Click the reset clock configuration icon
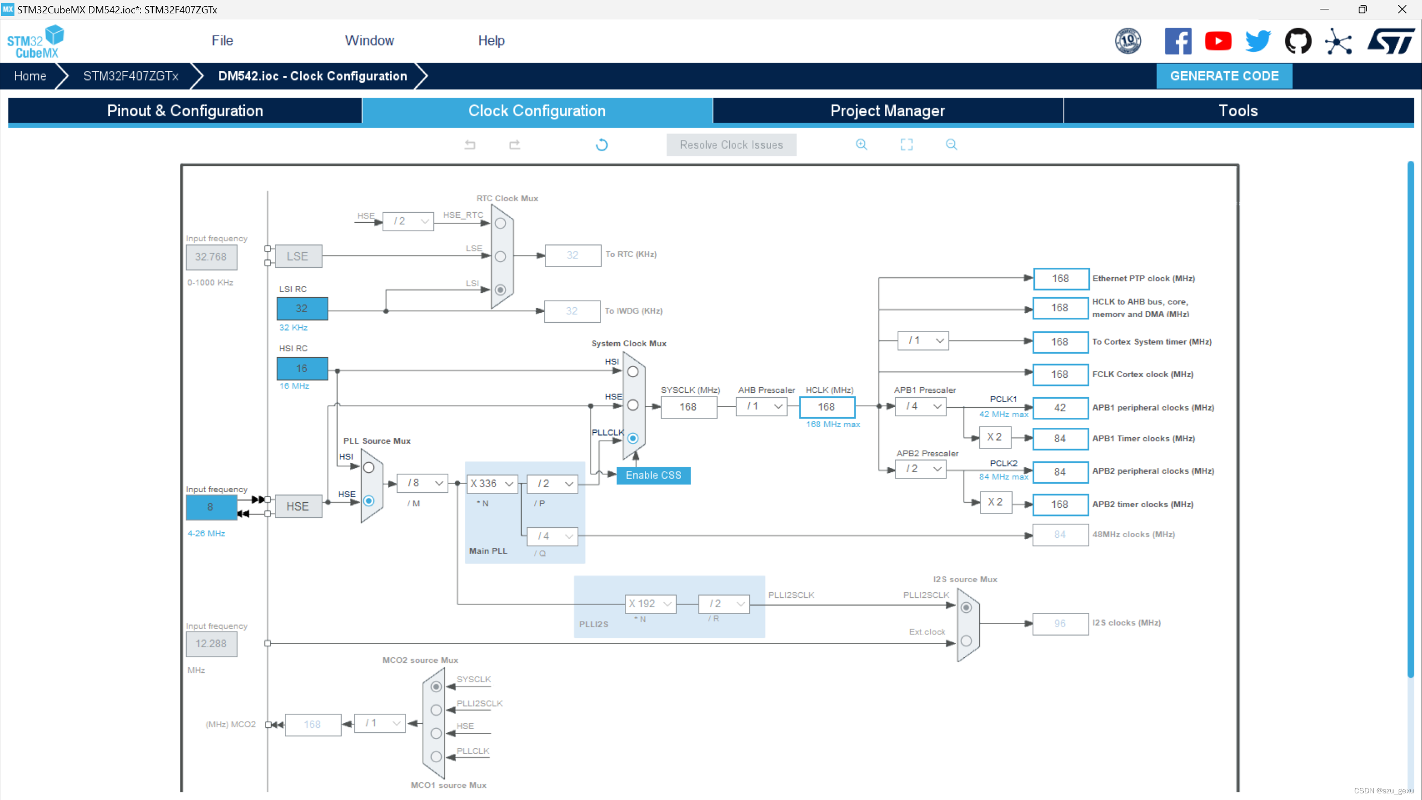 pyautogui.click(x=602, y=145)
